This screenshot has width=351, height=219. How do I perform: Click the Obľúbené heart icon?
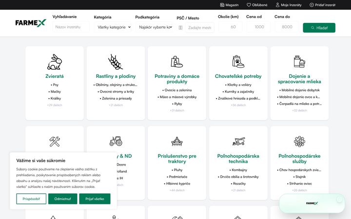coord(249,5)
